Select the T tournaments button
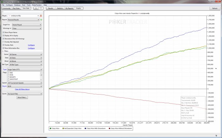 pos(41,8)
